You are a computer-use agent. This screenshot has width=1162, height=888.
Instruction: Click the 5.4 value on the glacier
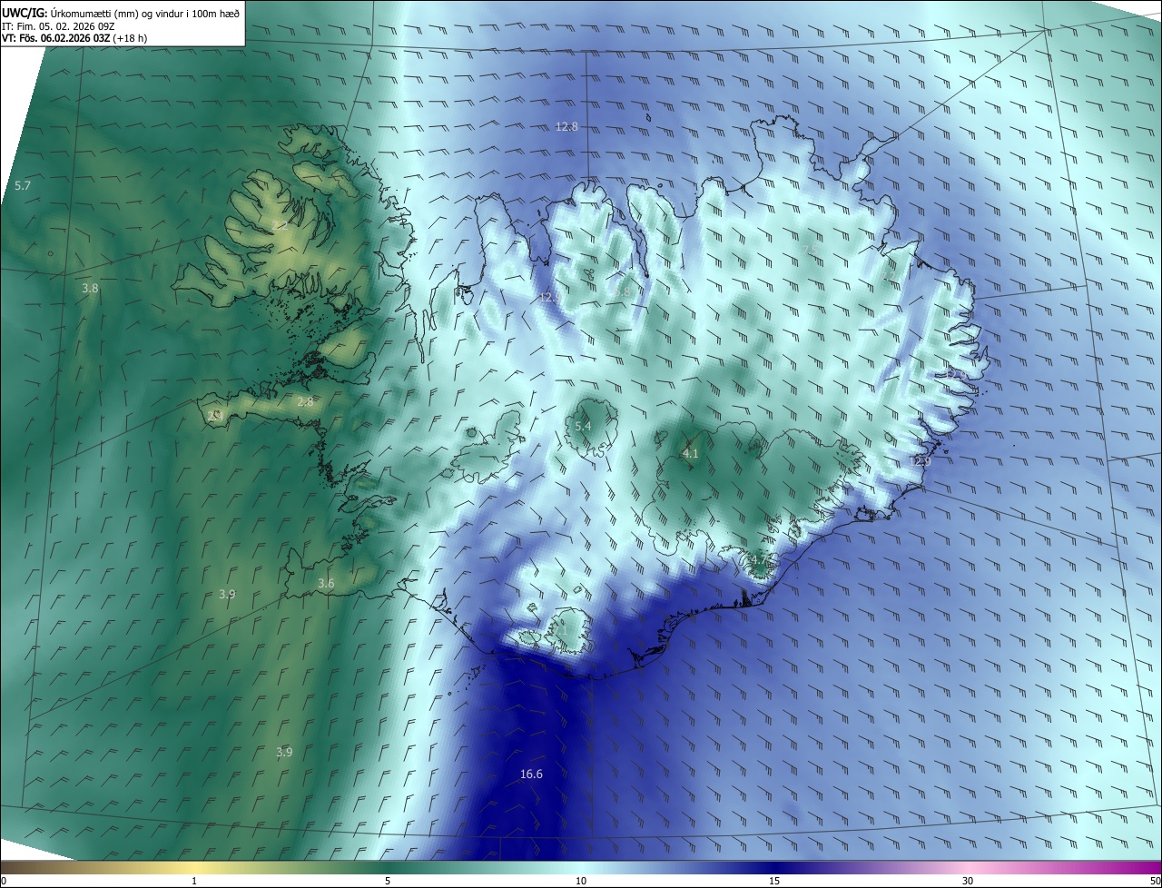(583, 426)
